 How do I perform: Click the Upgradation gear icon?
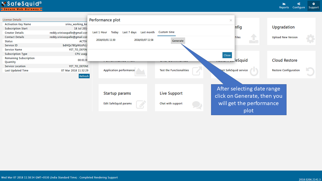pyautogui.click(x=310, y=39)
